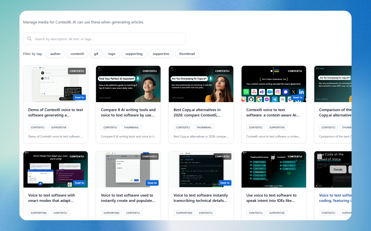Click Used 1x badge on productivity tool card
Image resolution: width=371 pixels, height=231 pixels.
(x=298, y=97)
